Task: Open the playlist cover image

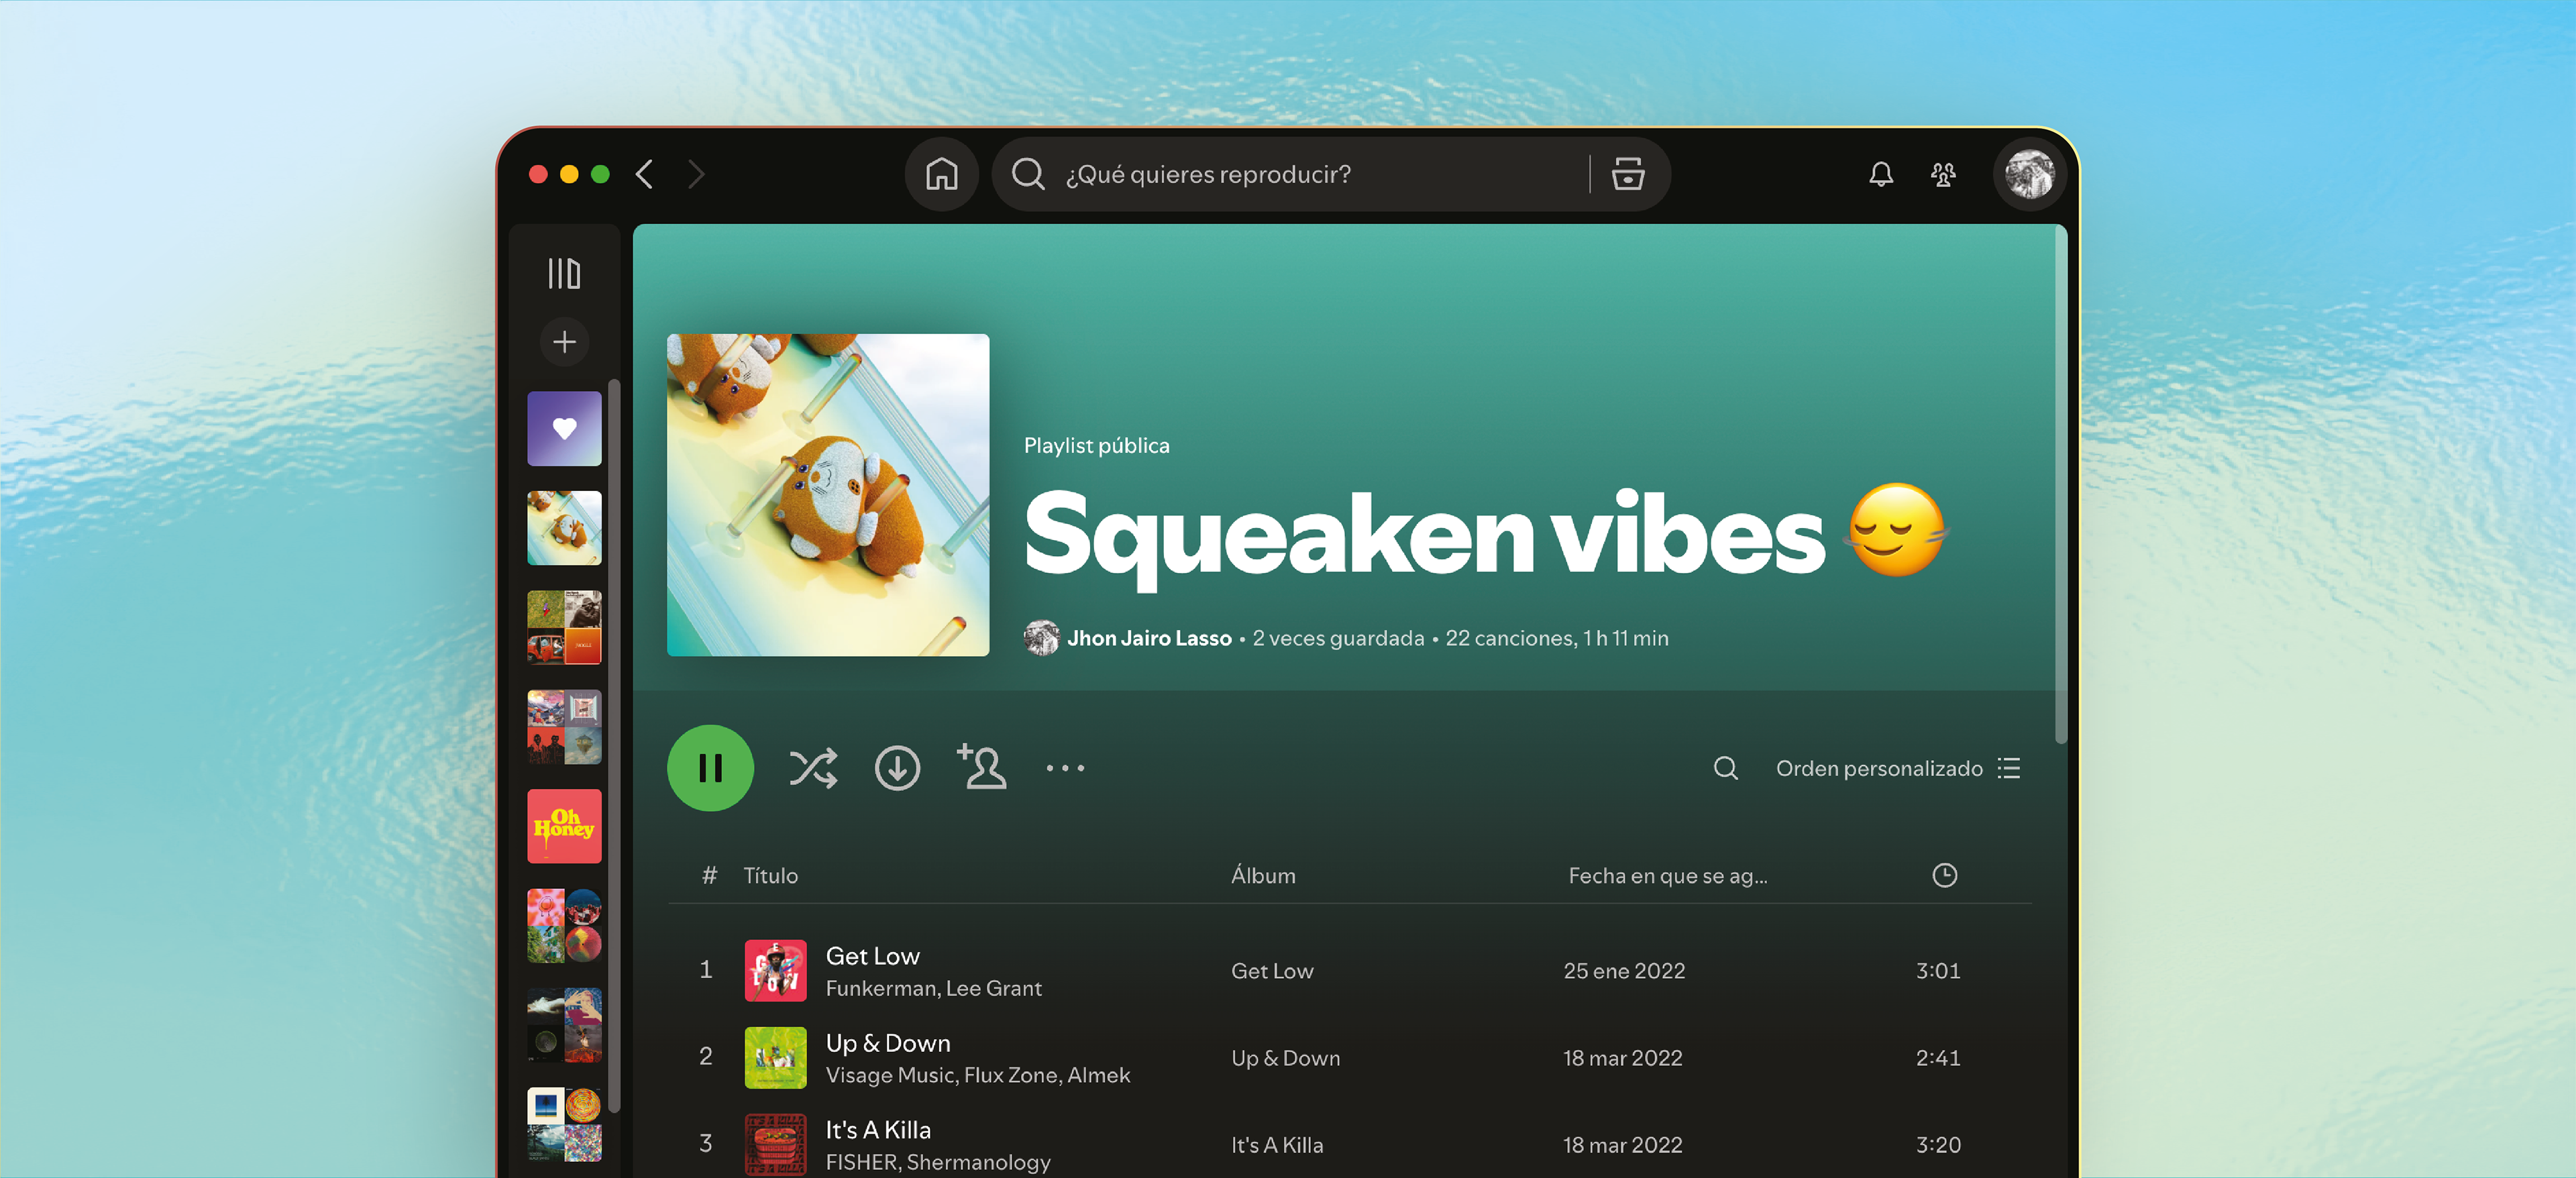Action: coord(828,495)
